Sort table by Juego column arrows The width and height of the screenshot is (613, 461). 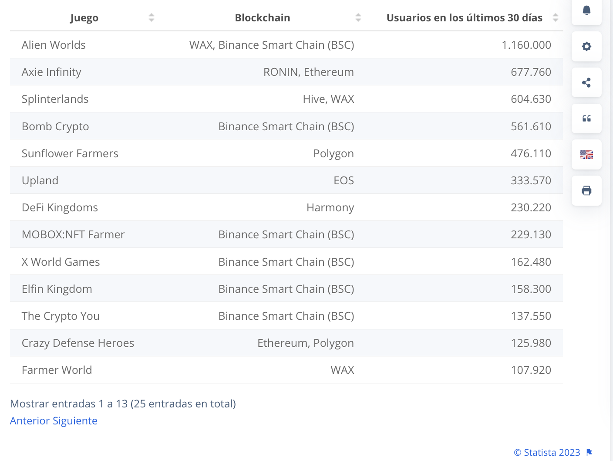(152, 18)
